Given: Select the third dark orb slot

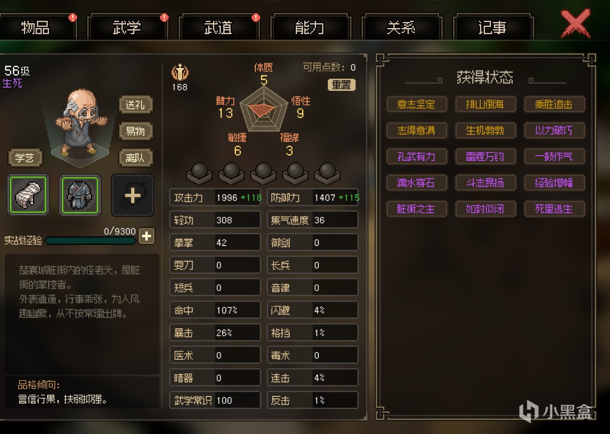Looking at the screenshot, I should (x=263, y=172).
